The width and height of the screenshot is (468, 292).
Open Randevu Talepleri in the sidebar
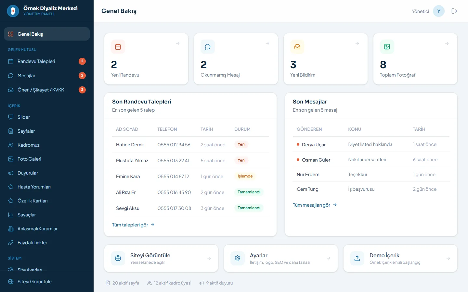pyautogui.click(x=47, y=61)
